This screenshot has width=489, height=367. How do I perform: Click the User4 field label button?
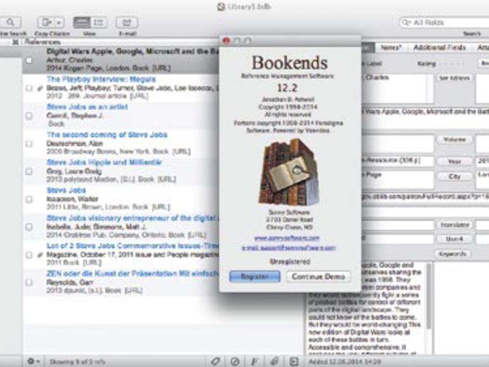tap(454, 239)
